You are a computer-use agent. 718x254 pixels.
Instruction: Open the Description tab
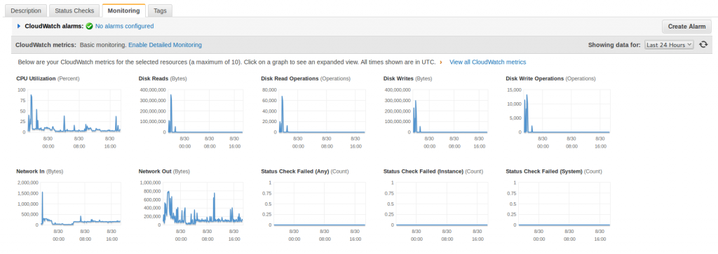[26, 10]
